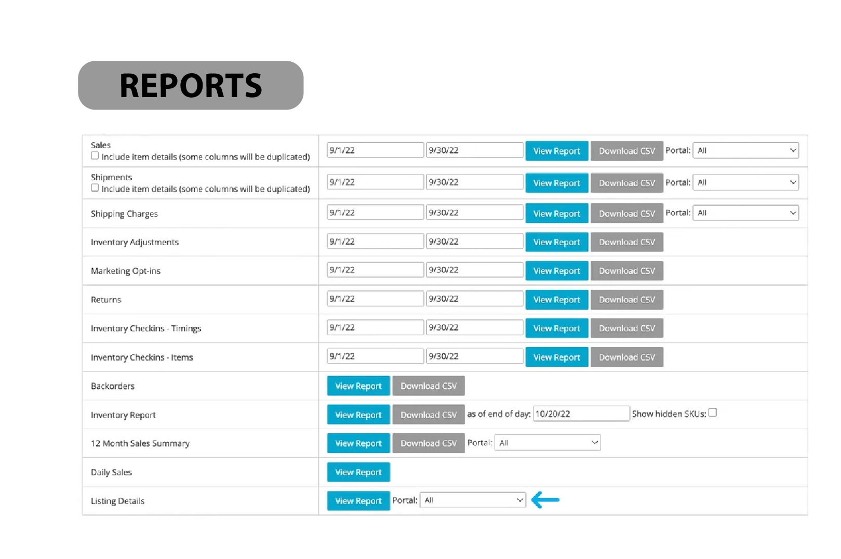Click the Returns end date field
The image size is (841, 559).
475,299
